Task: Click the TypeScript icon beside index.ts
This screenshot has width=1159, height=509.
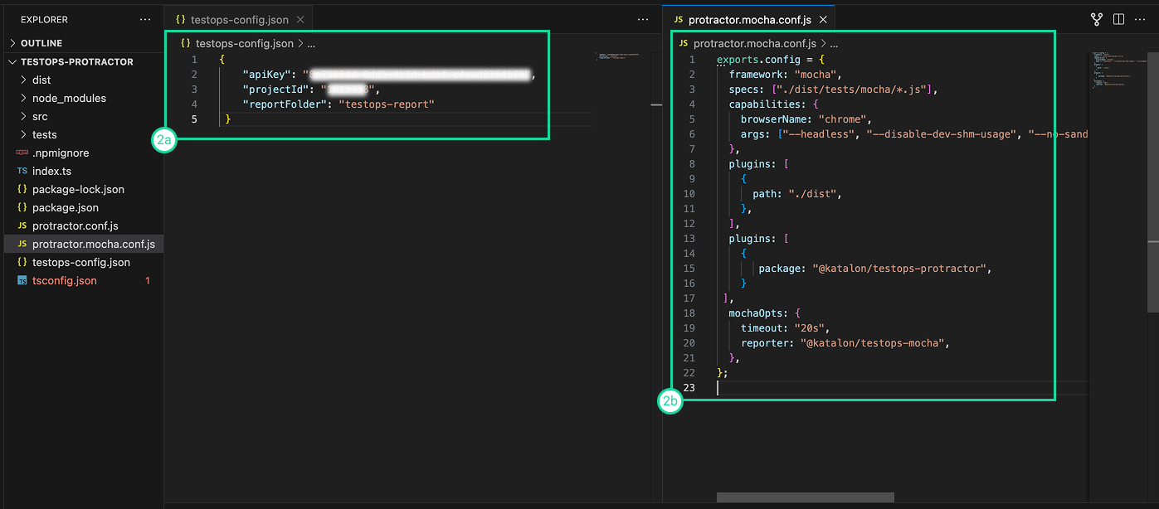Action: (22, 171)
